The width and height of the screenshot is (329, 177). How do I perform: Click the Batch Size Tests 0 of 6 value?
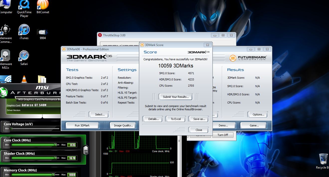pos(104,103)
